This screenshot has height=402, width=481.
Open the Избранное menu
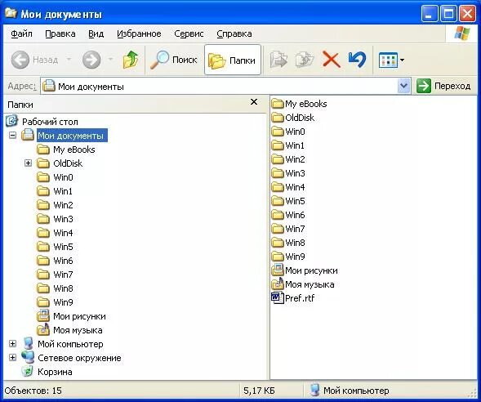click(139, 33)
